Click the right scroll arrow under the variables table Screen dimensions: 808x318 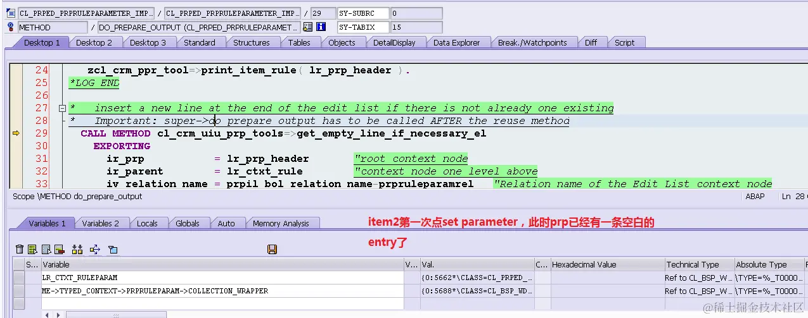(58, 314)
